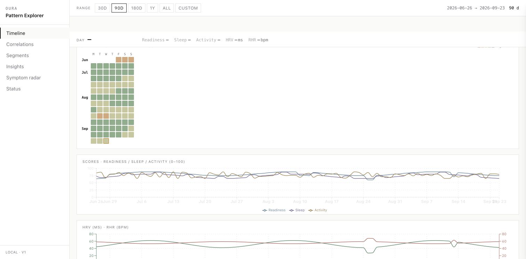The height and width of the screenshot is (259, 526).
Task: Click the Activity readout in header
Action: (x=208, y=40)
